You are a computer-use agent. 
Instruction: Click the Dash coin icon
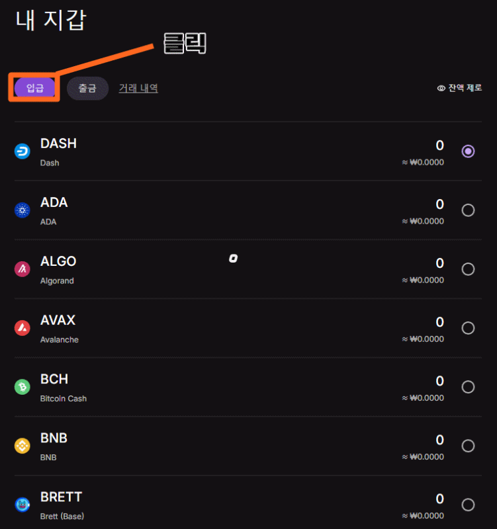click(x=23, y=151)
